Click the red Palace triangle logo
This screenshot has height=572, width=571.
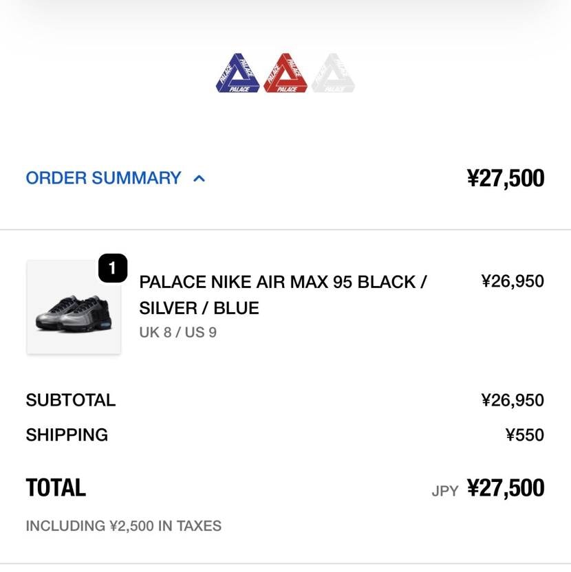point(285,74)
